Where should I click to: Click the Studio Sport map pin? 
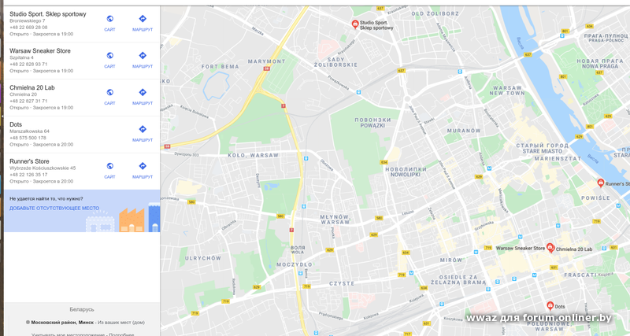(355, 24)
